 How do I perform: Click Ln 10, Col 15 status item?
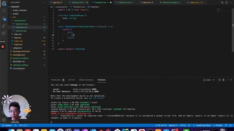[x=161, y=125]
